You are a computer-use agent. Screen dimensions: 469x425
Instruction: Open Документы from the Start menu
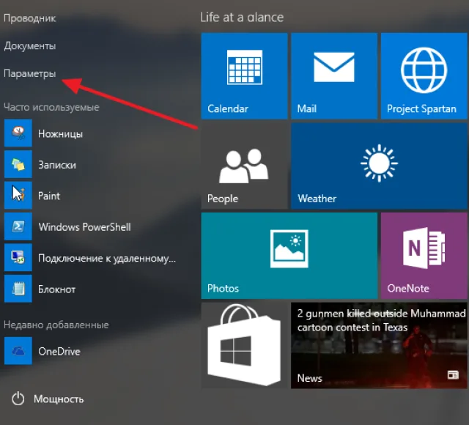coord(29,46)
